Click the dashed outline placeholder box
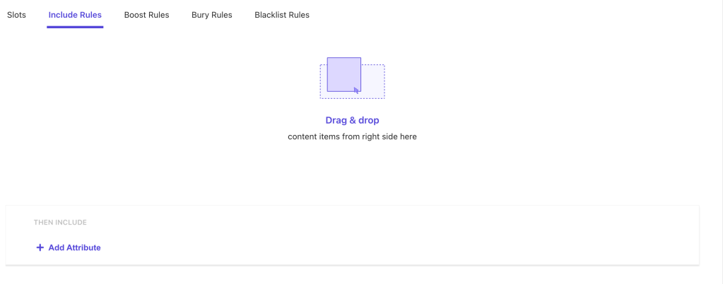This screenshot has height=284, width=723. coord(374,81)
